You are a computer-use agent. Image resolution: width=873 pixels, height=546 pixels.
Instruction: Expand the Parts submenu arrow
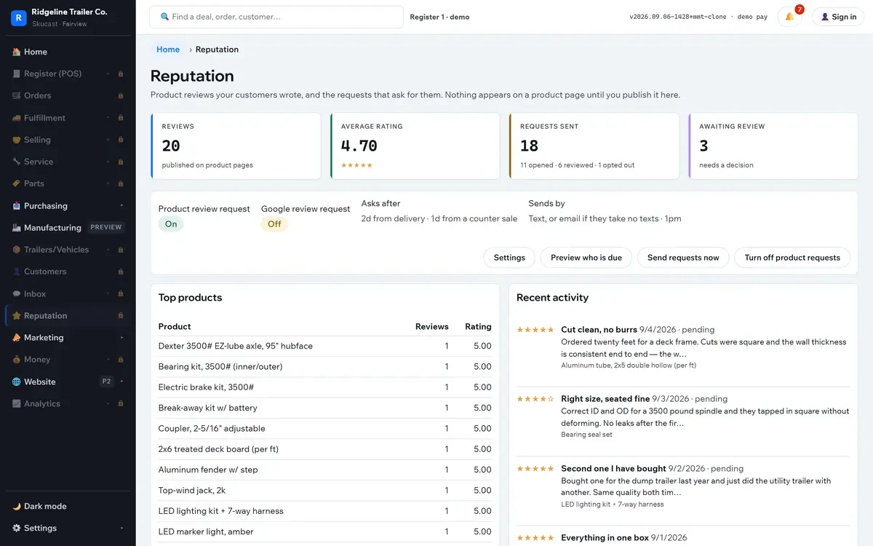pyautogui.click(x=108, y=183)
